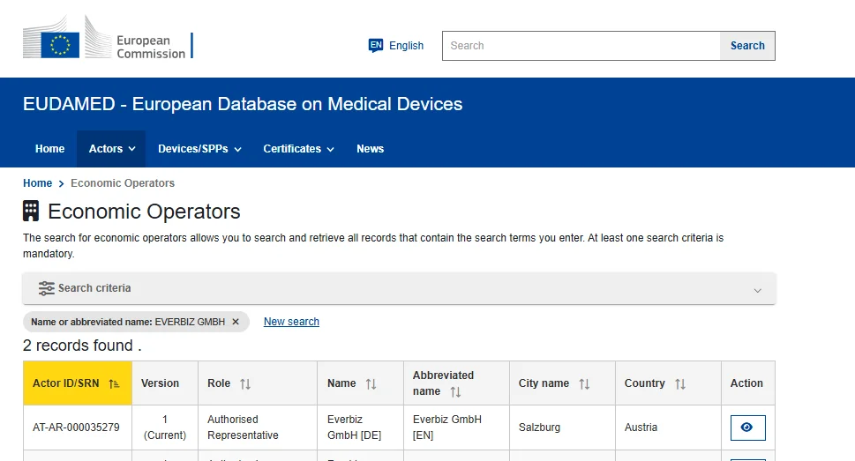The height and width of the screenshot is (461, 855).
Task: Click the Austria country cell
Action: pos(668,428)
